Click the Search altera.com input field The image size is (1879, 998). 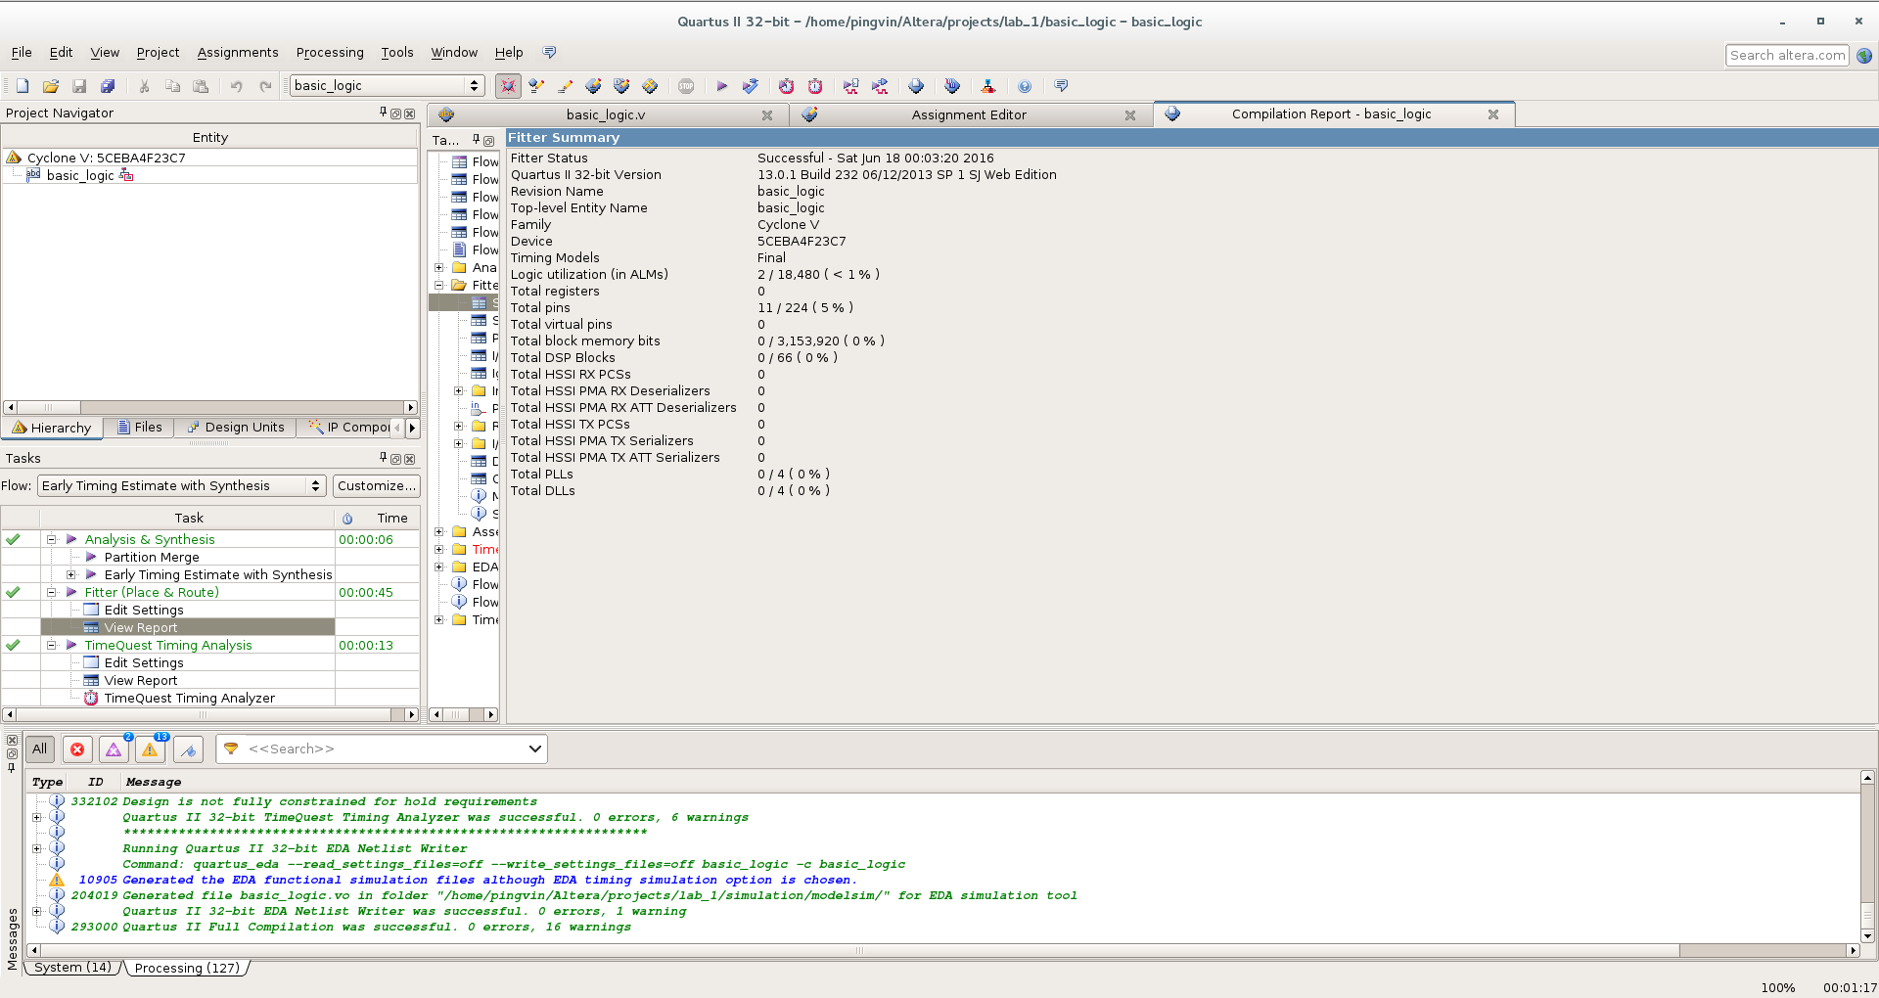pos(1787,56)
